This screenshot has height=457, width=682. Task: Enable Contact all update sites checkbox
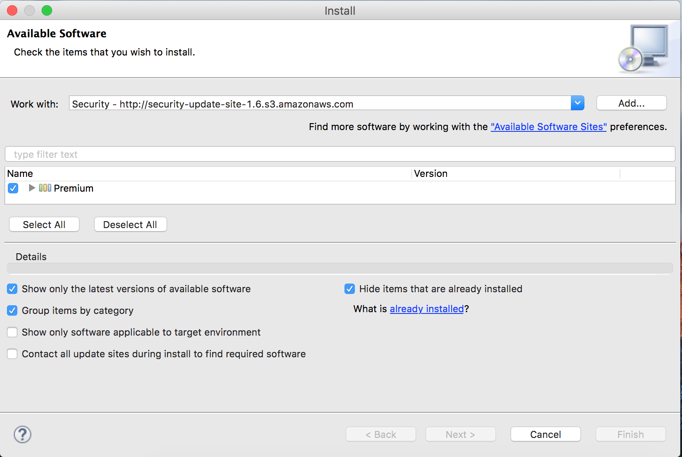pos(12,354)
